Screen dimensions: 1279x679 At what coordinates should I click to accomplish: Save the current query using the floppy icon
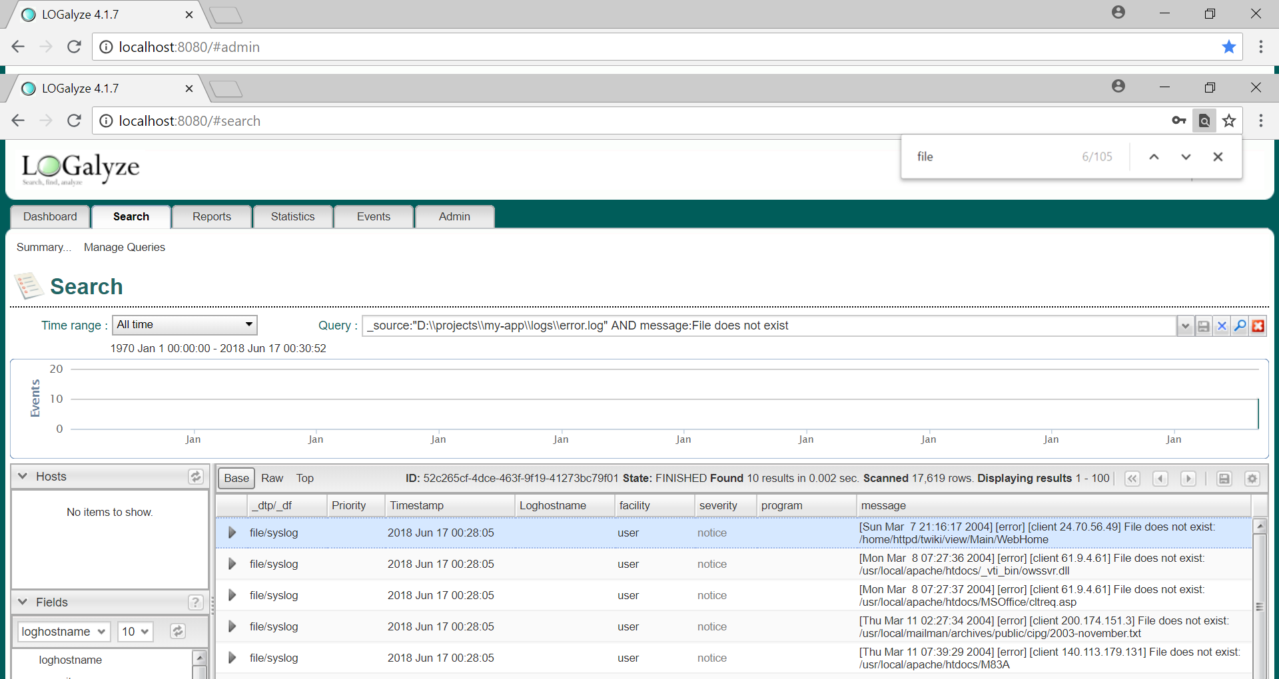[1204, 326]
